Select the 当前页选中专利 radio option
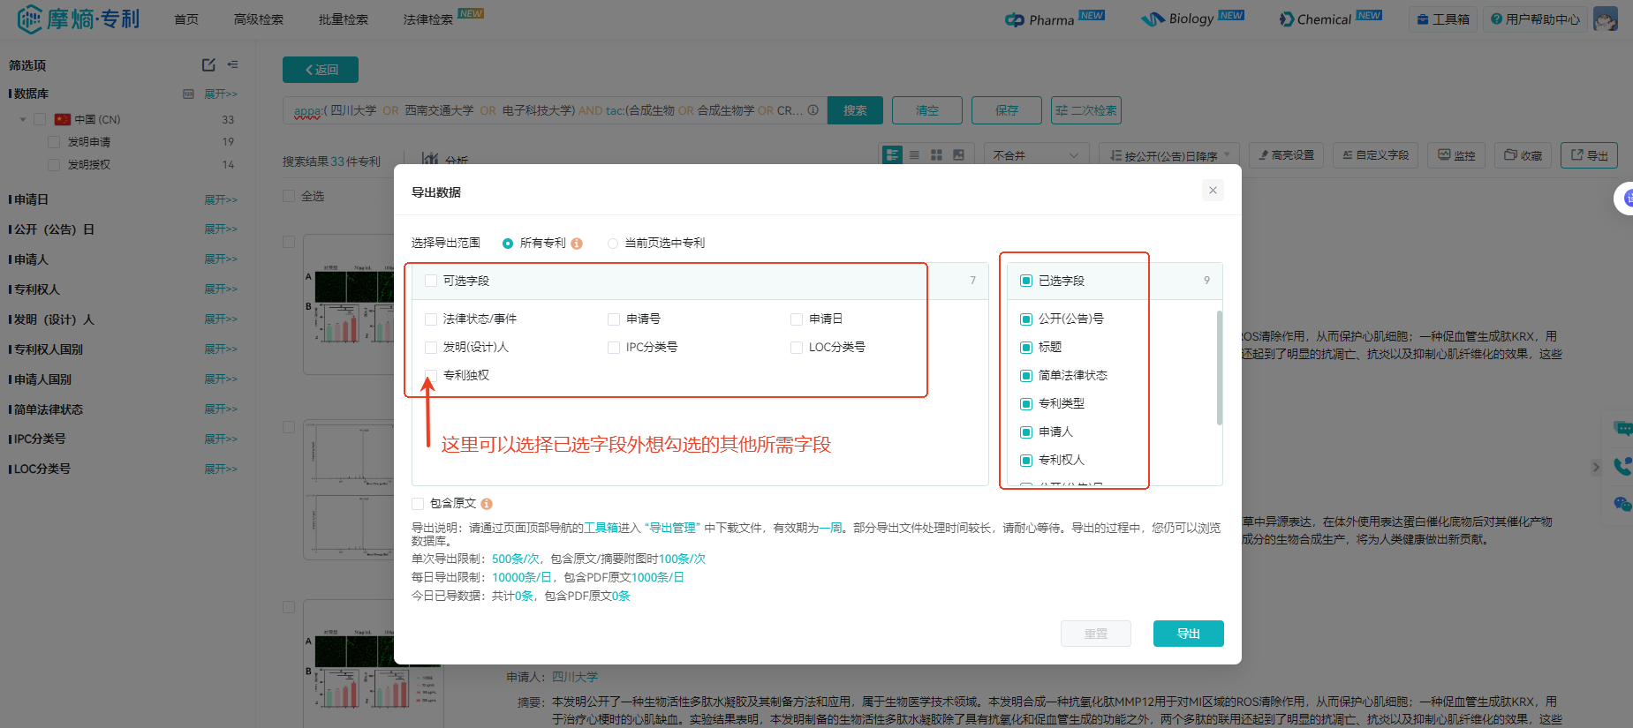 point(613,244)
